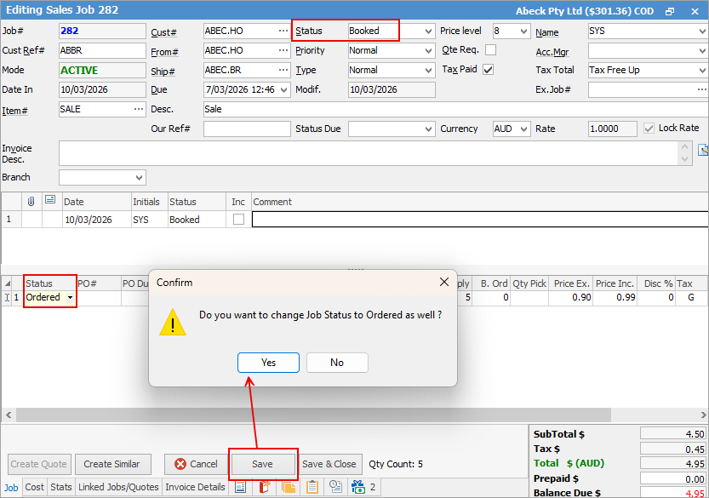Open the gift and money icon tab
This screenshot has width=709, height=498.
(x=358, y=487)
